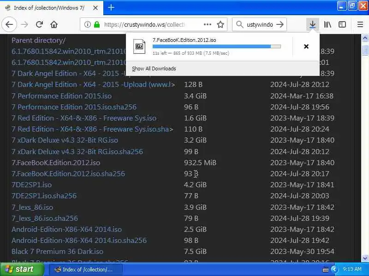Open 7 Red Edition Freeware Sys.iso link
Image resolution: width=369 pixels, height=276 pixels.
[x=84, y=118]
